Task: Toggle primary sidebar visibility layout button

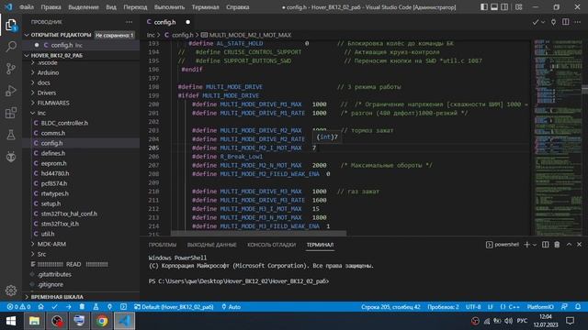Action: point(484,7)
